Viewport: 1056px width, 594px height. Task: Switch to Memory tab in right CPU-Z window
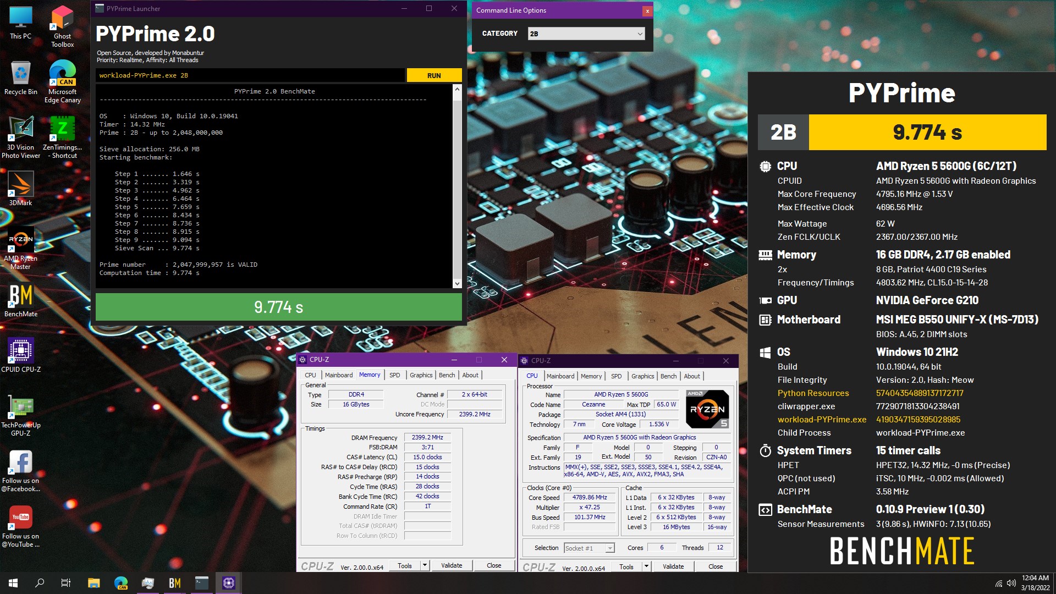[x=591, y=376]
